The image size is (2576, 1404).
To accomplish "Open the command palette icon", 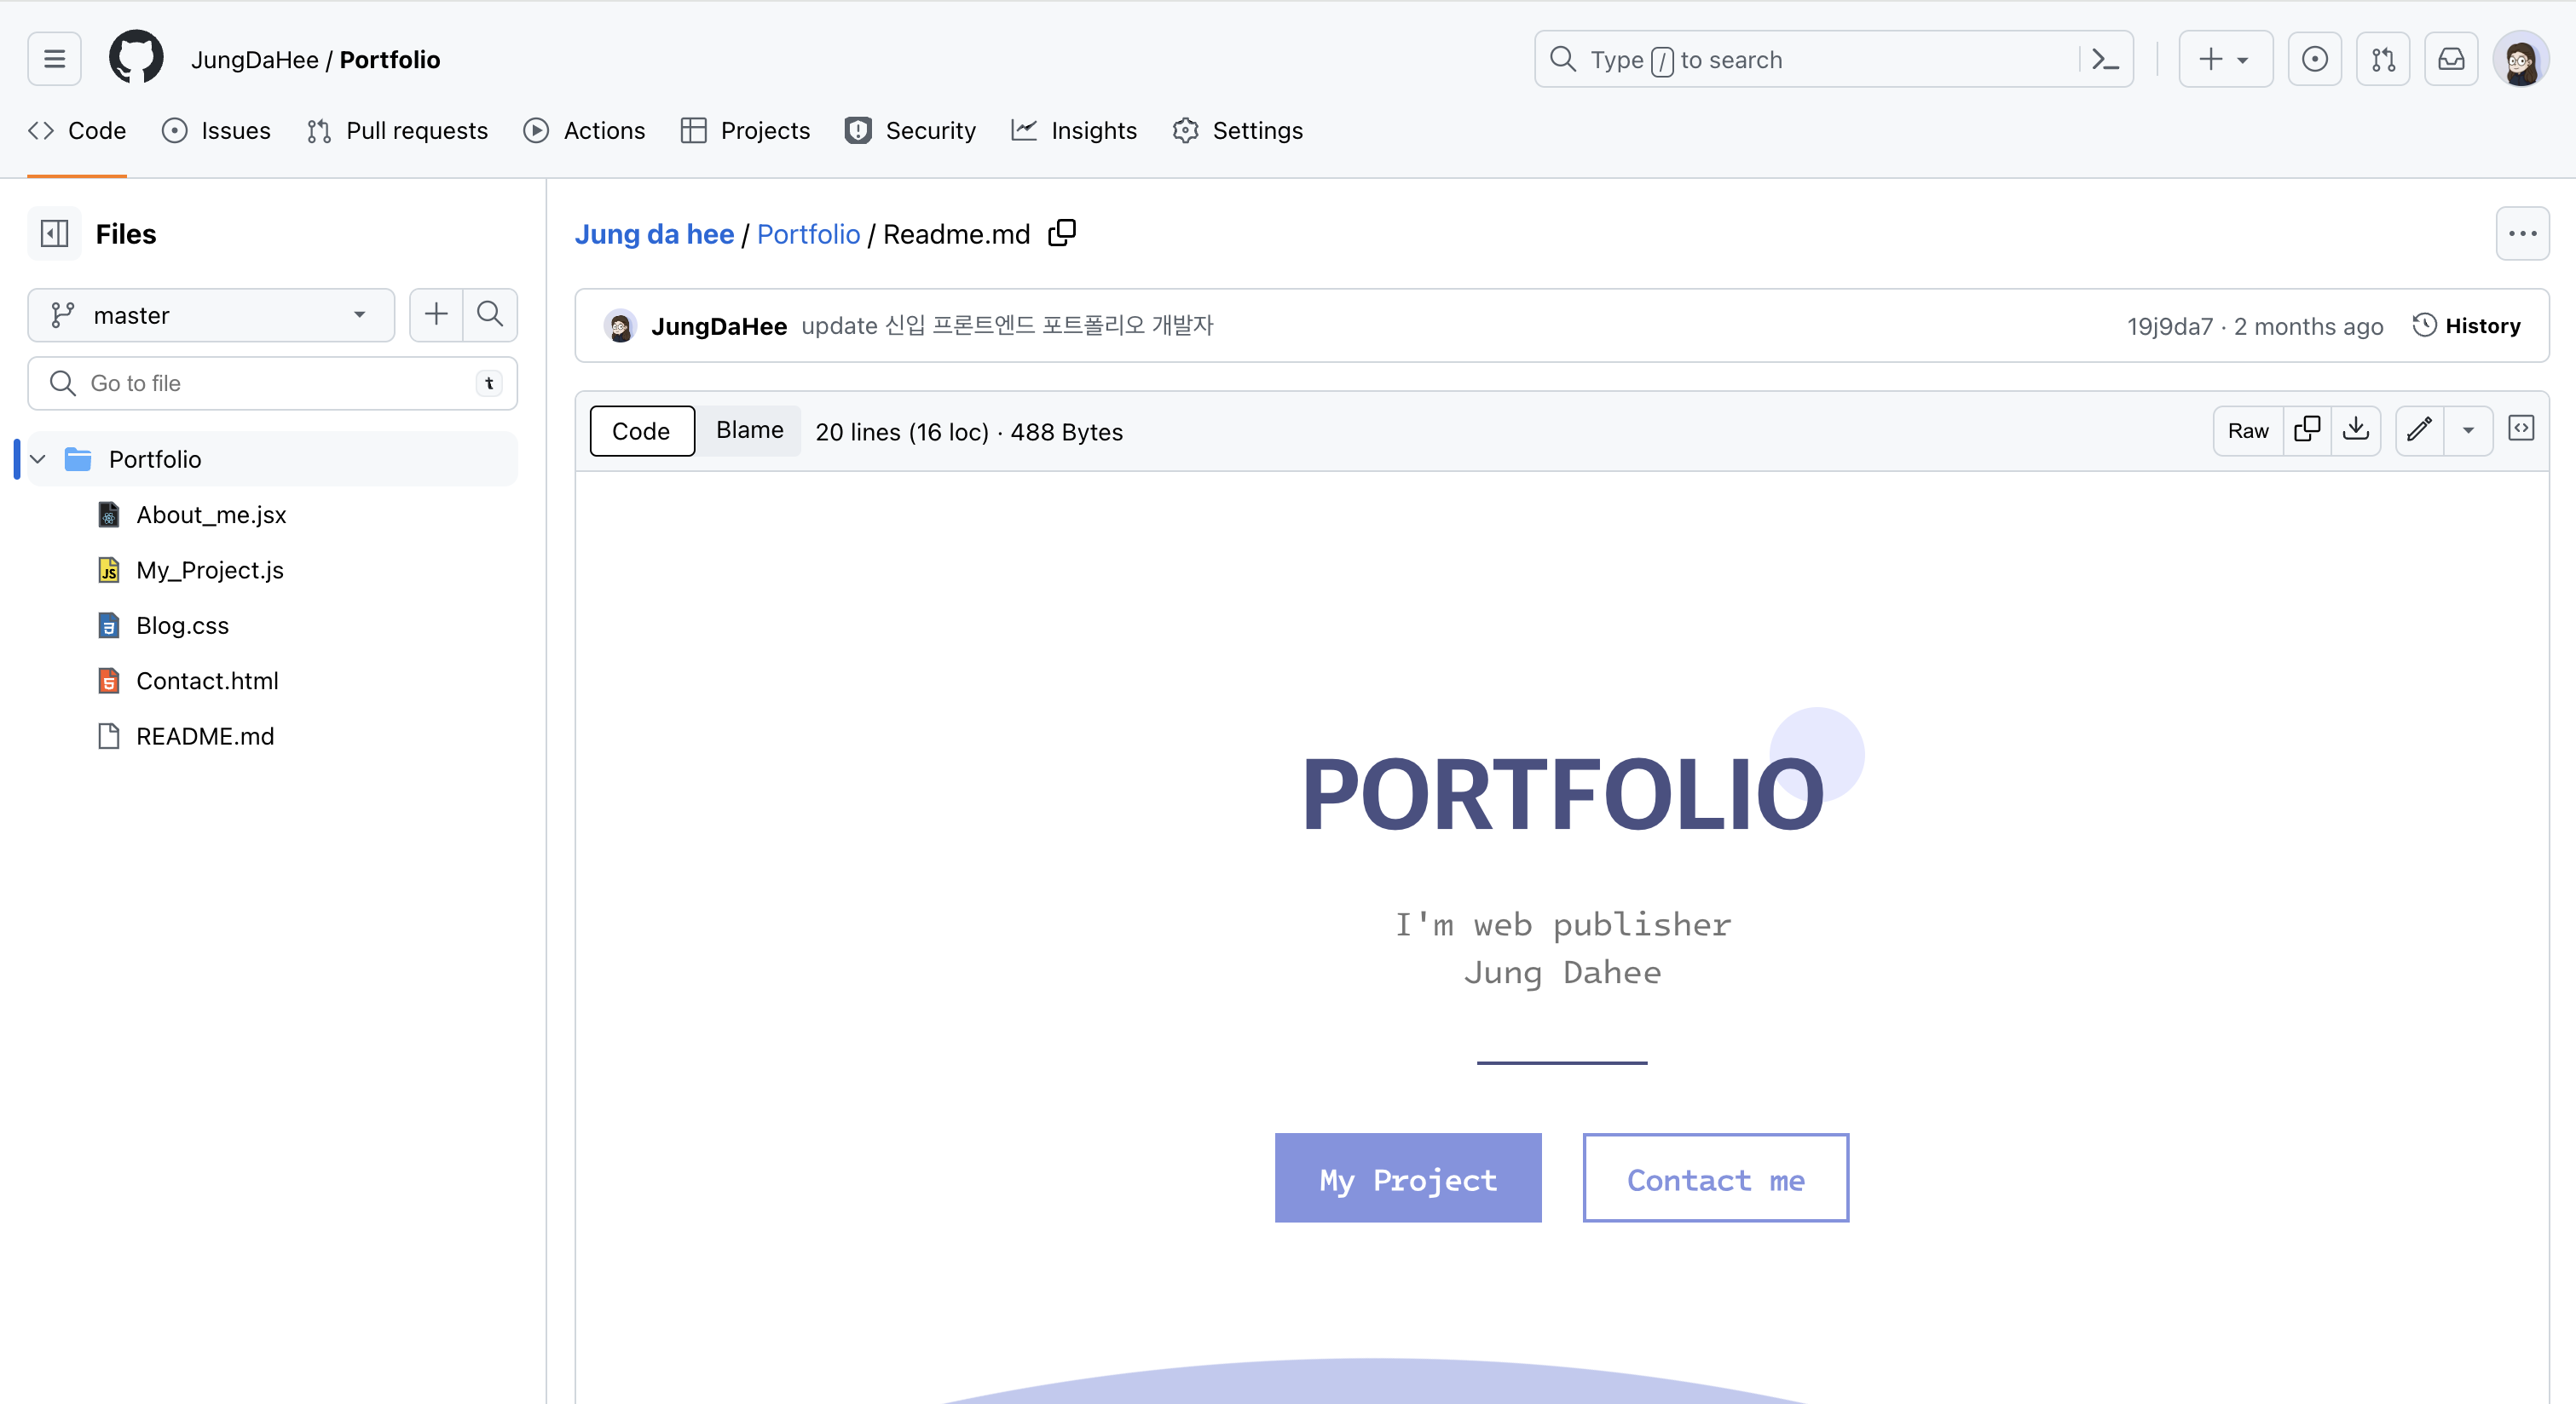I will click(x=2105, y=60).
